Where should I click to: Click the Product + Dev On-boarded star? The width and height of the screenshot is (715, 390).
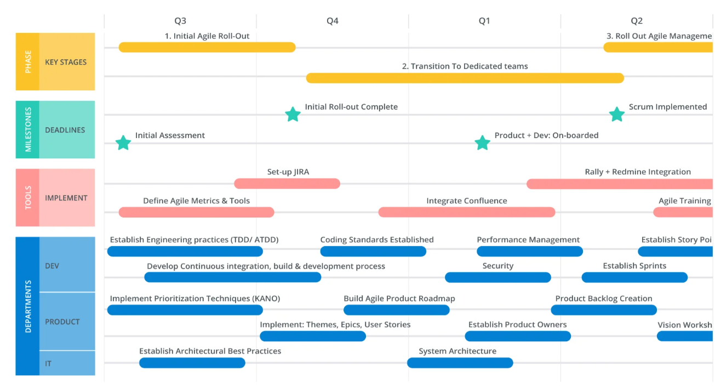[x=482, y=143]
